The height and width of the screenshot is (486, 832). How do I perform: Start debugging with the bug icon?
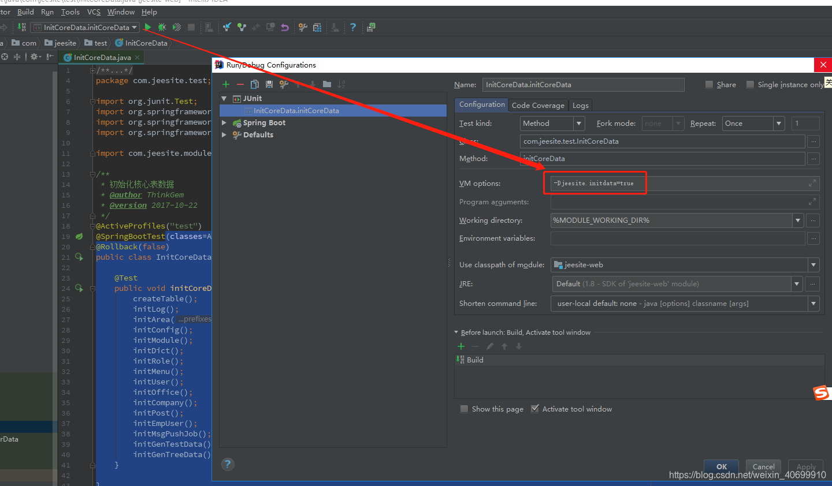tap(162, 27)
